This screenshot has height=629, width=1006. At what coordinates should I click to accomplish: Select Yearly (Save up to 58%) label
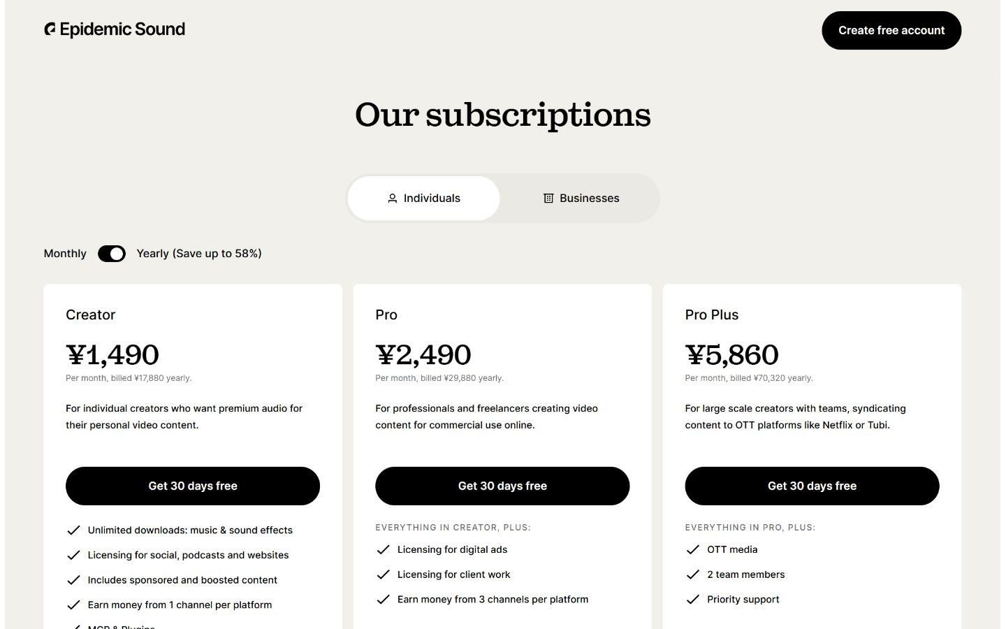(x=199, y=254)
